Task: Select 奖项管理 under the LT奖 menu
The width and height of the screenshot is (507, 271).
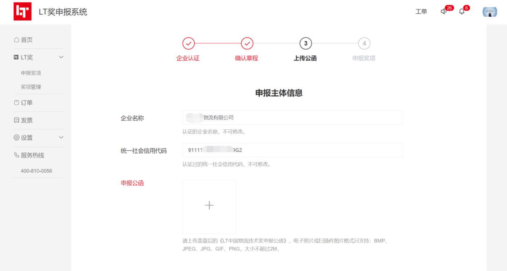Action: pyautogui.click(x=31, y=87)
